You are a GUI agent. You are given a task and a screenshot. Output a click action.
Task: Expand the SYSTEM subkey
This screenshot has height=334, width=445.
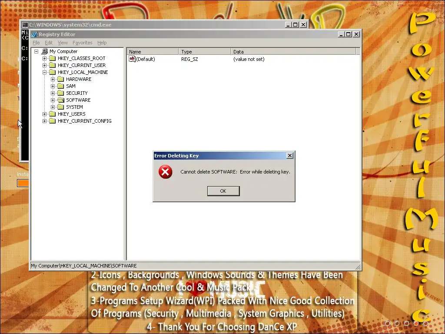pos(53,107)
